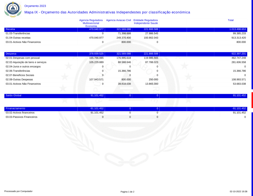Click the Pagina 1 de 2 footer text
The height and width of the screenshot is (196, 253).
coord(127,192)
